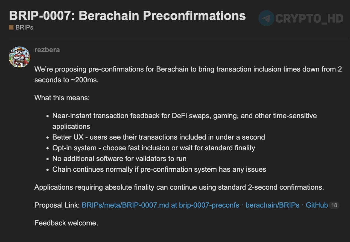
Task: Click the 'Proposal Link:' label
Action: pyautogui.click(x=57, y=205)
